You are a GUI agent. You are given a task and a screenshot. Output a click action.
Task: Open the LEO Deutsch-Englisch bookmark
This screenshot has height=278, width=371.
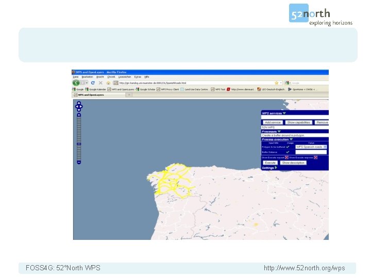[x=271, y=90]
